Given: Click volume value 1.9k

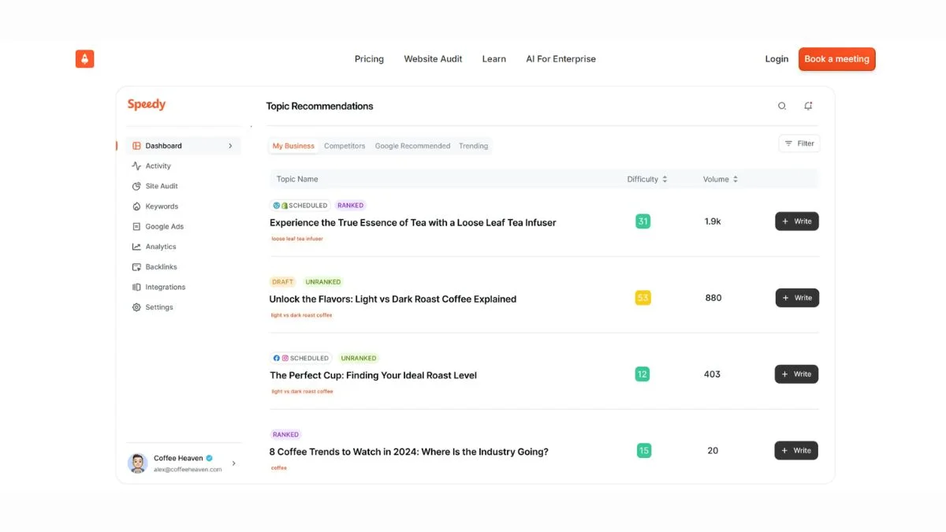Looking at the screenshot, I should pyautogui.click(x=713, y=221).
